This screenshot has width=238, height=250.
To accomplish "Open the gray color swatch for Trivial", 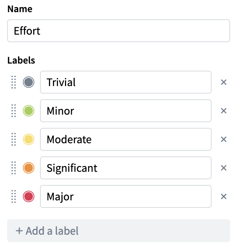I will pyautogui.click(x=29, y=82).
